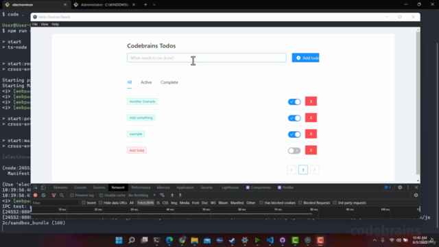The width and height of the screenshot is (439, 247).
Task: Stop recording network log with the red icon
Action: [x=35, y=195]
